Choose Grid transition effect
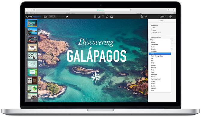The image size is (201, 117). pos(160,63)
